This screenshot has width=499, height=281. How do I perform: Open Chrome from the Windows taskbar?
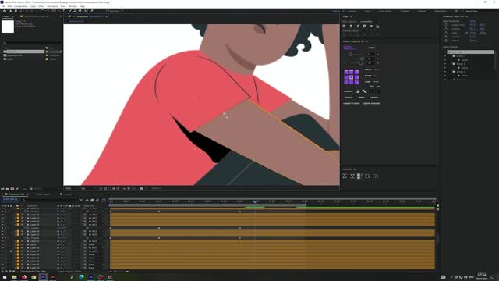click(x=34, y=277)
